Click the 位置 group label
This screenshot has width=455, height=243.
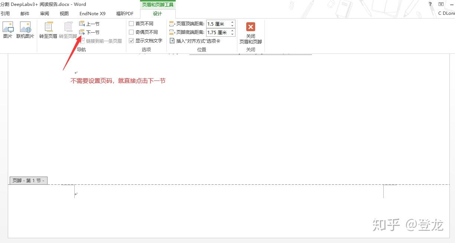pyautogui.click(x=202, y=49)
